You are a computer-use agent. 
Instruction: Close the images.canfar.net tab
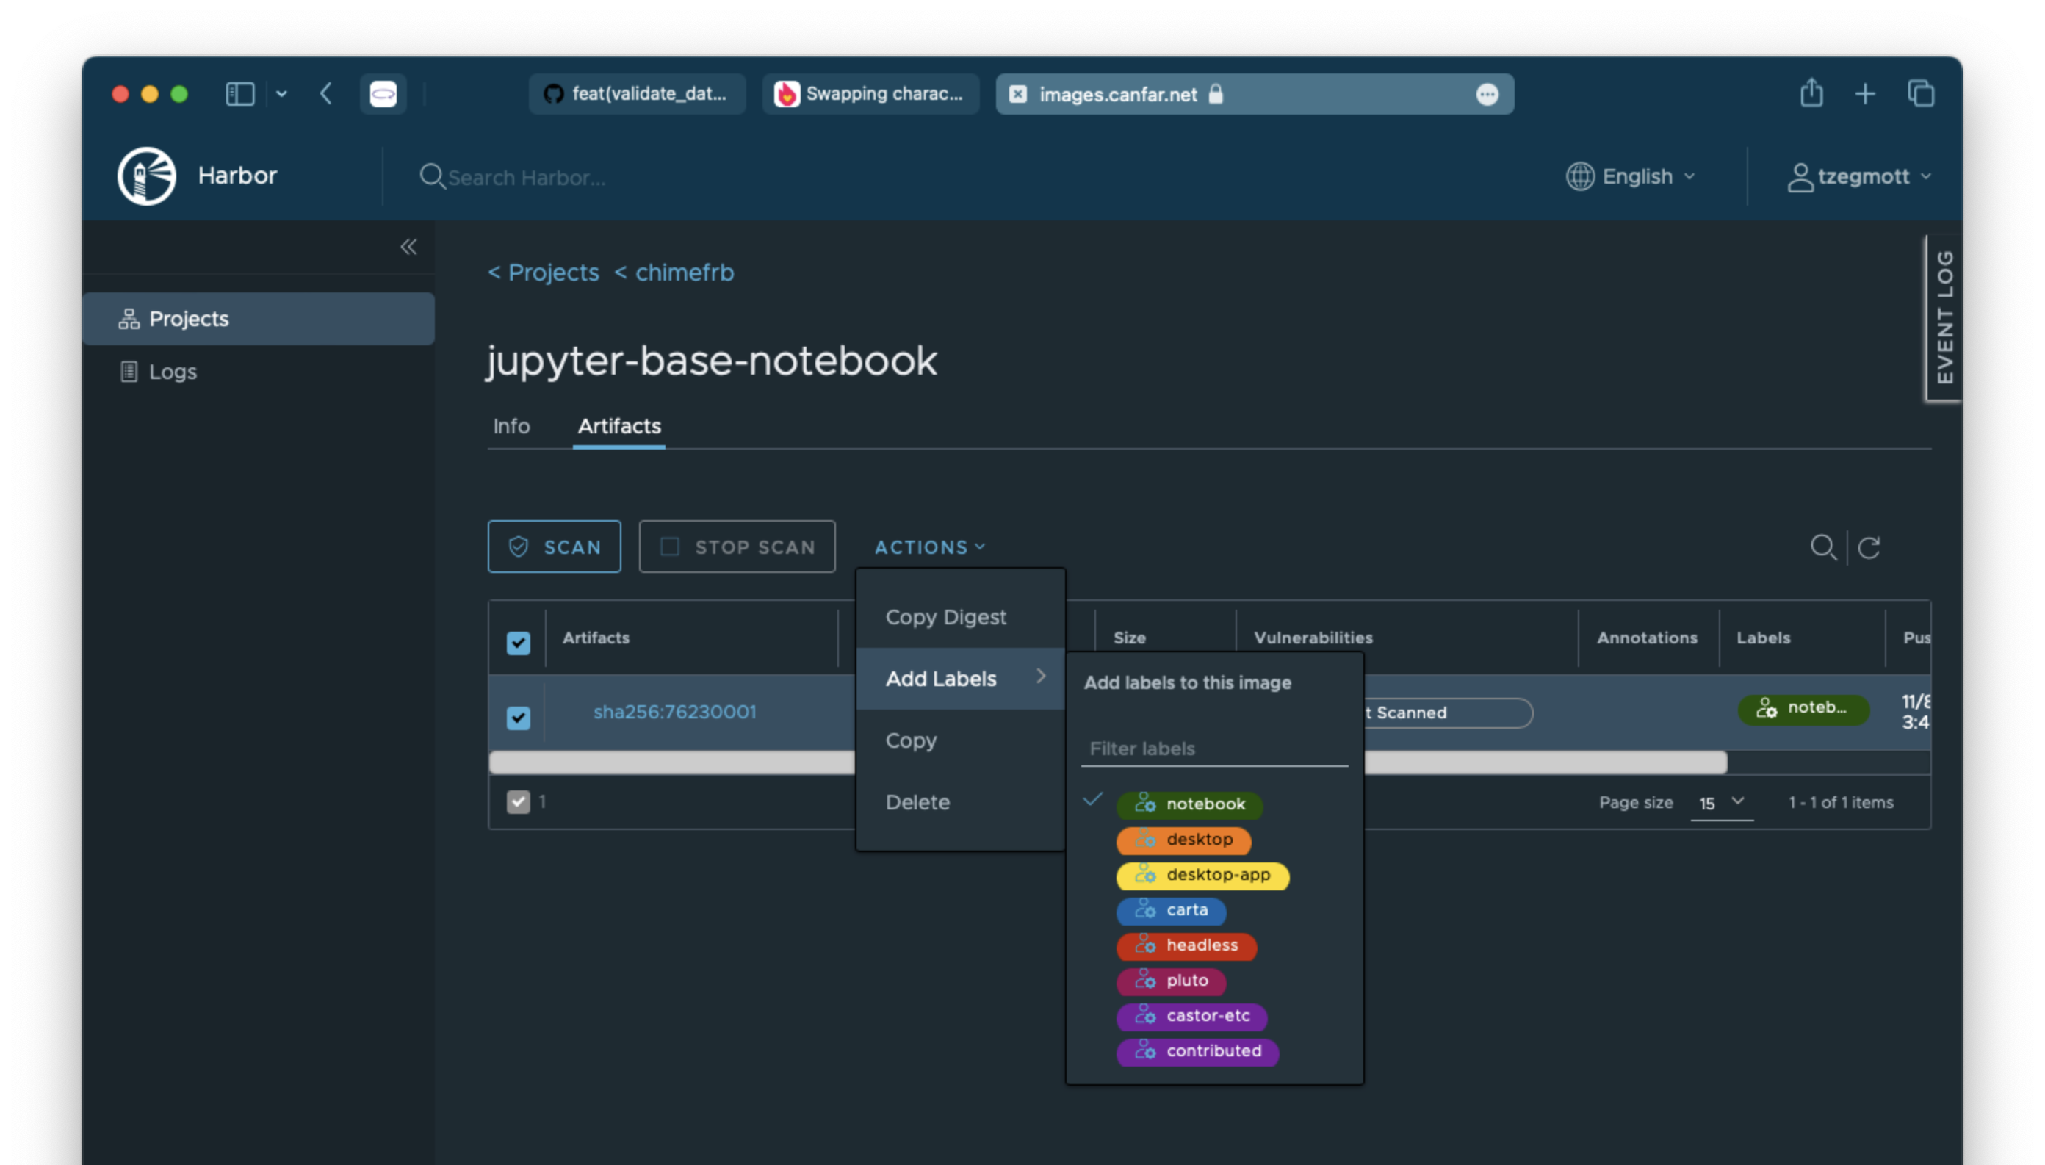[1017, 95]
